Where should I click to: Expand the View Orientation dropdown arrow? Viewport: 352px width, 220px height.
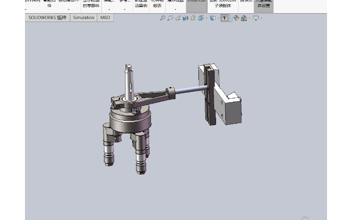(206, 18)
